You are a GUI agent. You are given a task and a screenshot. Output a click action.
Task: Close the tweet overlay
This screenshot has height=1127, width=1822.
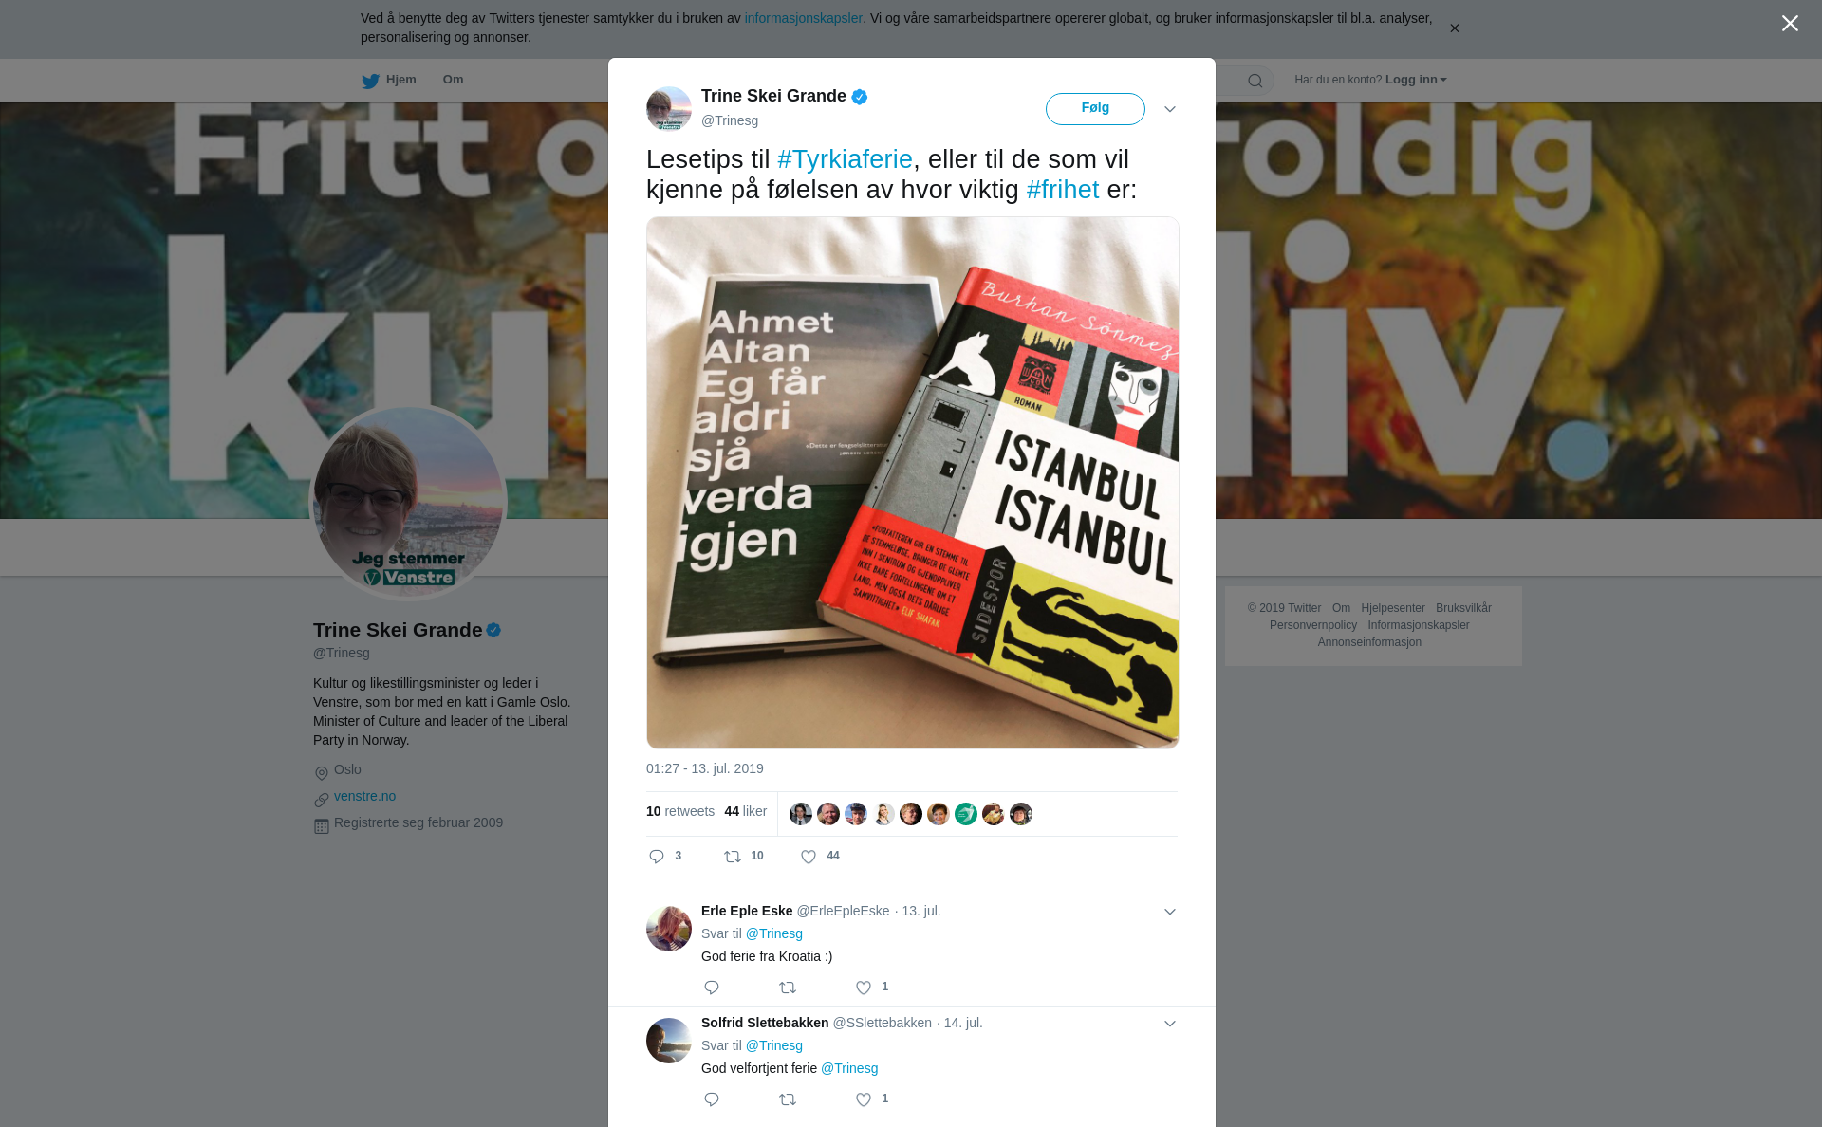click(1790, 23)
